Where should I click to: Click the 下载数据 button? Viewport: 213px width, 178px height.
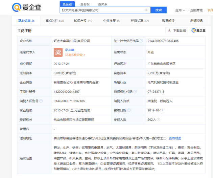176,30
